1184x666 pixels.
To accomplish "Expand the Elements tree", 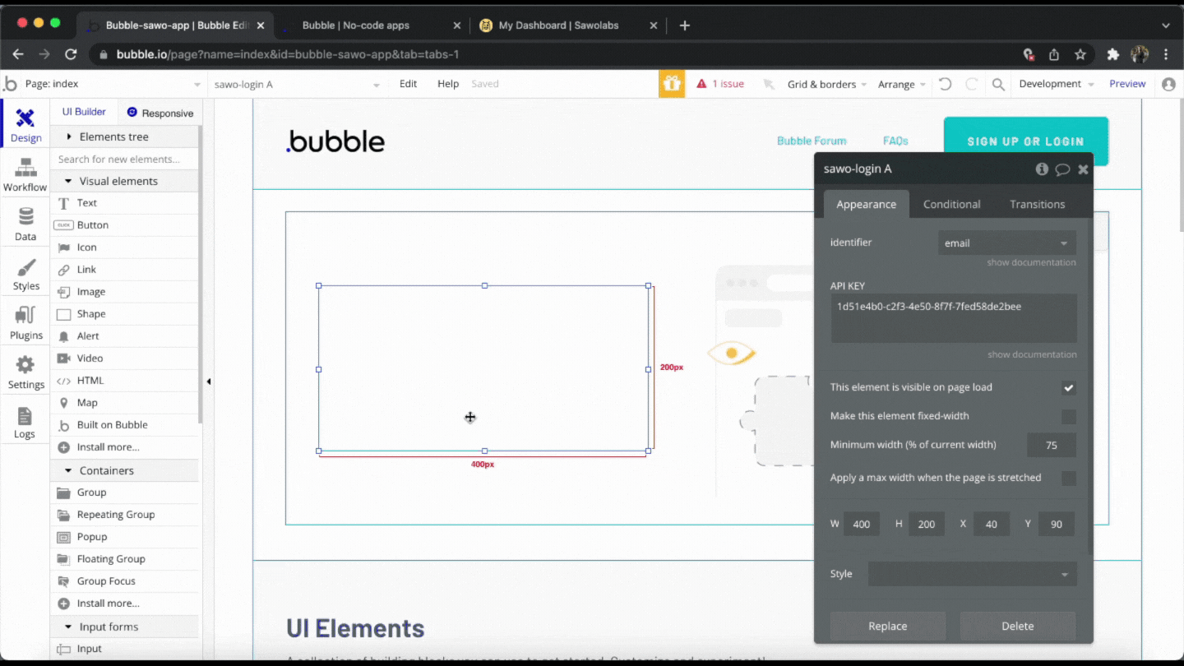I will pyautogui.click(x=125, y=136).
